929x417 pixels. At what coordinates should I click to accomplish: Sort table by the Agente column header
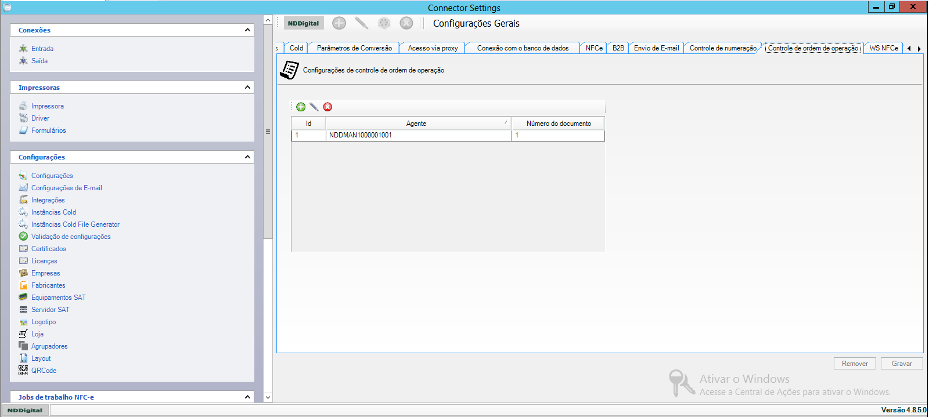coord(416,124)
